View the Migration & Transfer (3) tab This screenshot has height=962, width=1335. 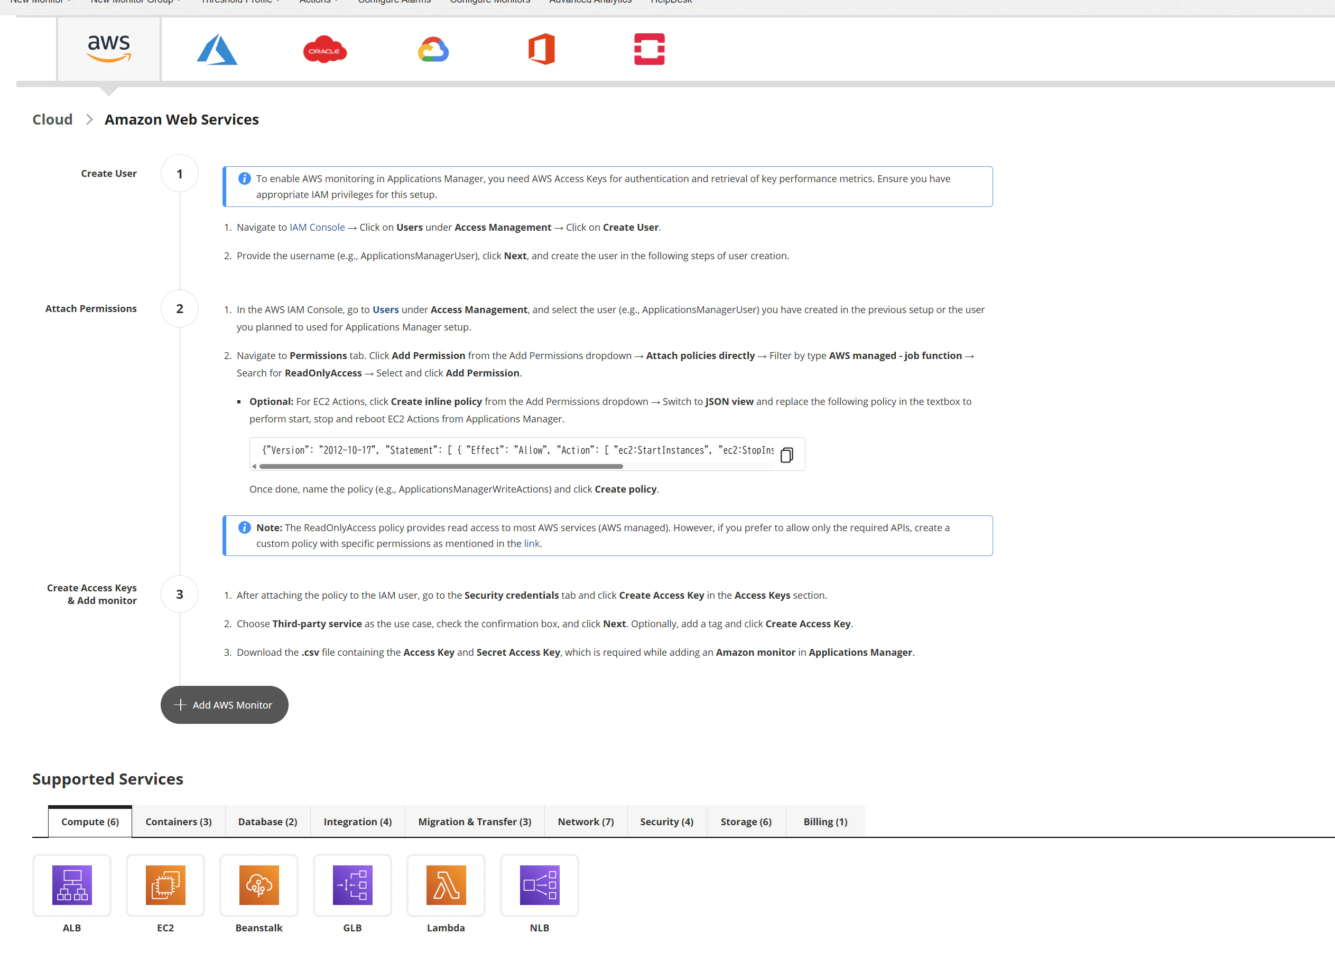[475, 822]
